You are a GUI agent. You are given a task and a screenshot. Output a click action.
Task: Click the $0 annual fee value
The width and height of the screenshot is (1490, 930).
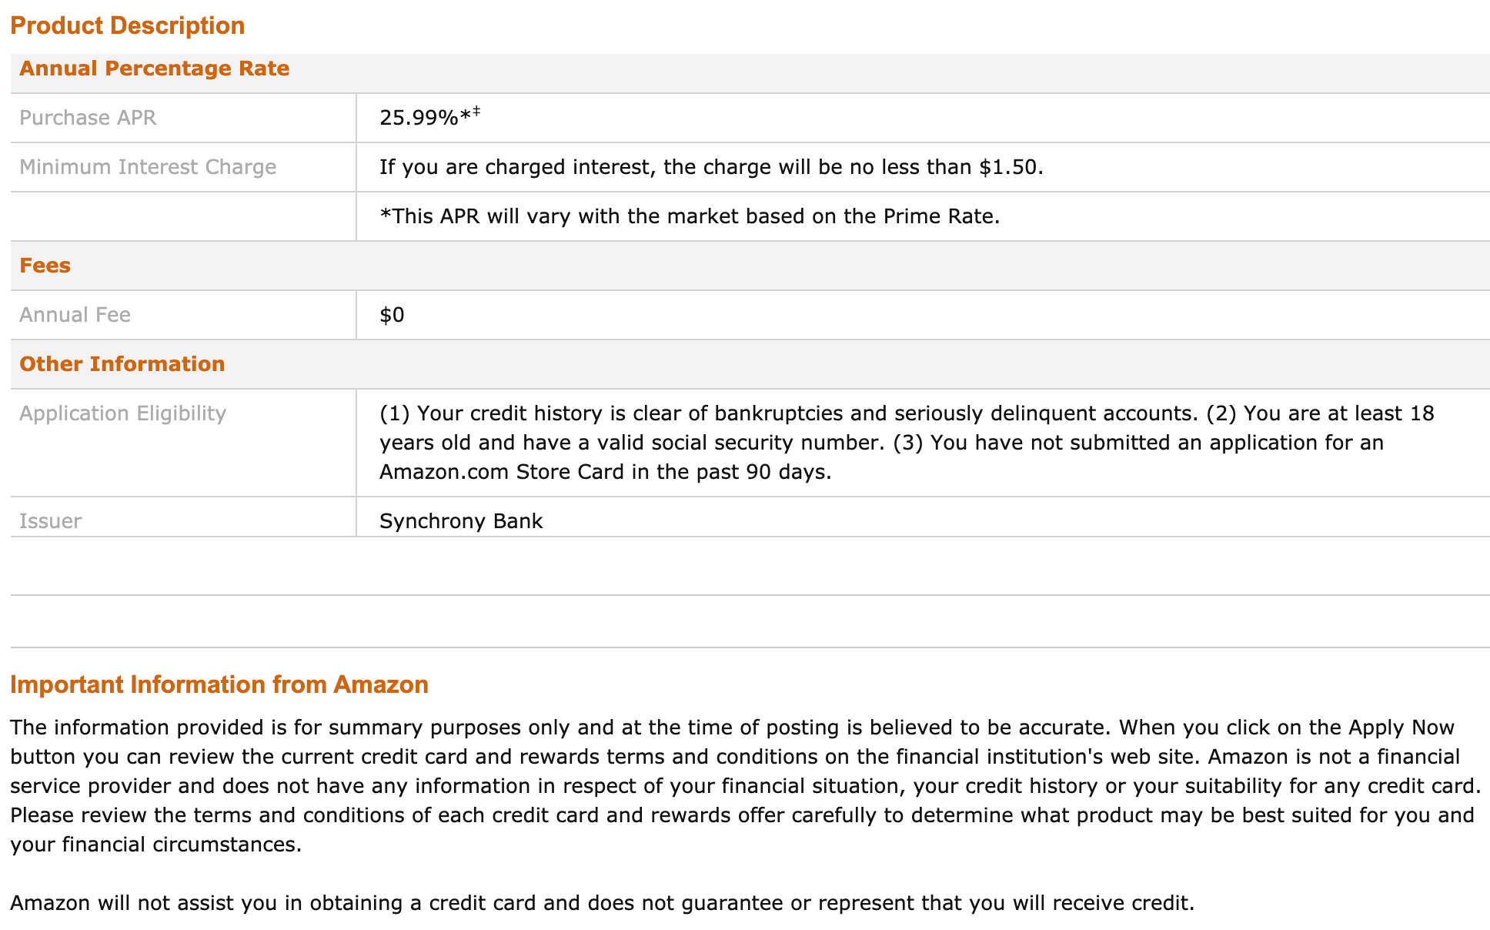click(x=392, y=315)
